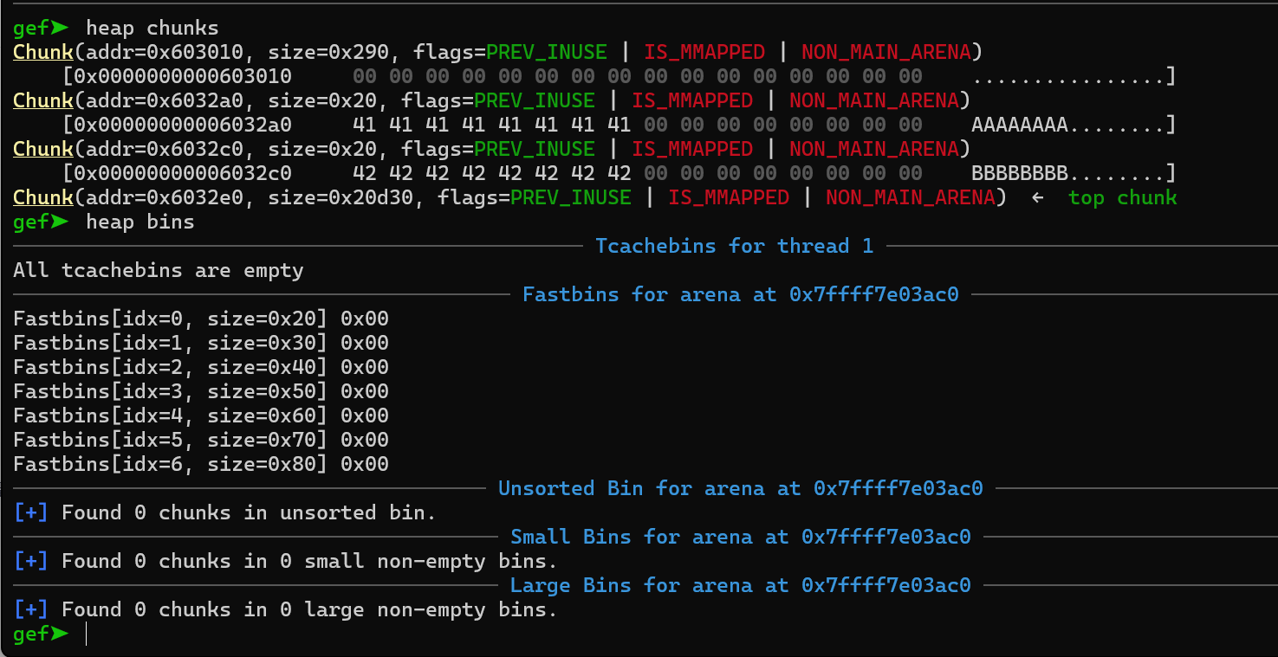Click 'Found 0 chunks in 0 small' line
The height and width of the screenshot is (657, 1278).
tap(285, 561)
